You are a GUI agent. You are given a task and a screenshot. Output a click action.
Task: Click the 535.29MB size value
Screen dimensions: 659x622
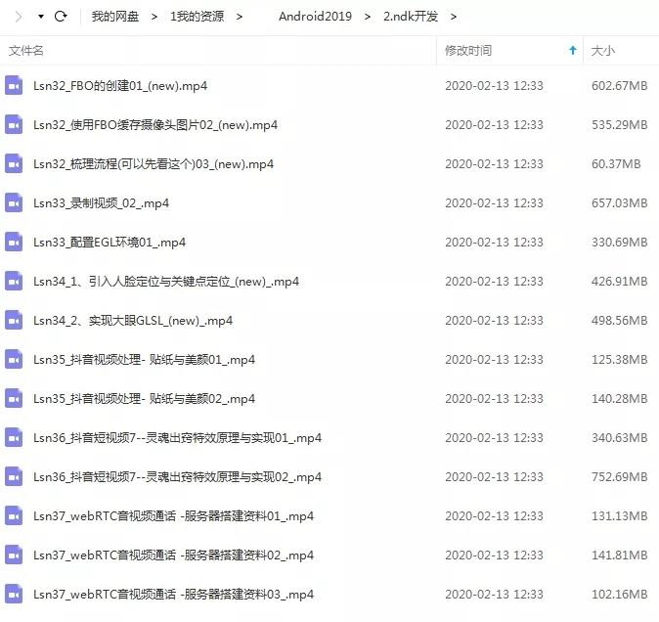pyautogui.click(x=620, y=125)
